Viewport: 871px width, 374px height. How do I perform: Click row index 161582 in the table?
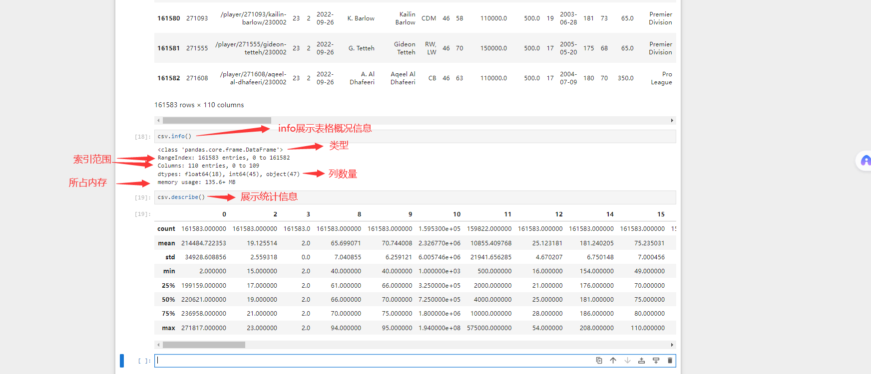[168, 78]
